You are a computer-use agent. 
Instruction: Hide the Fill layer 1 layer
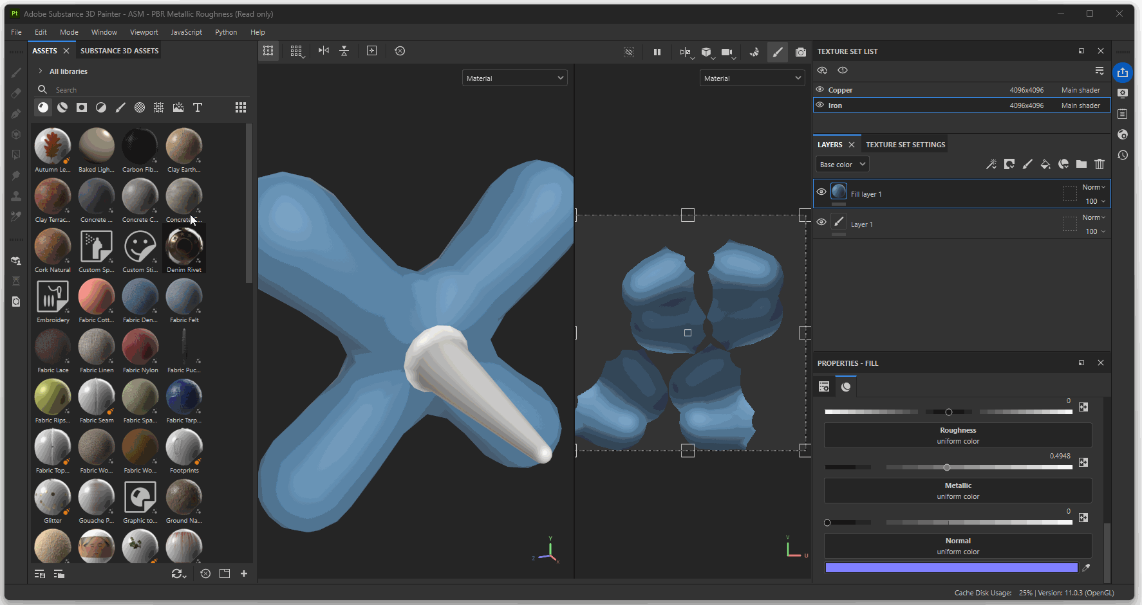click(x=821, y=192)
